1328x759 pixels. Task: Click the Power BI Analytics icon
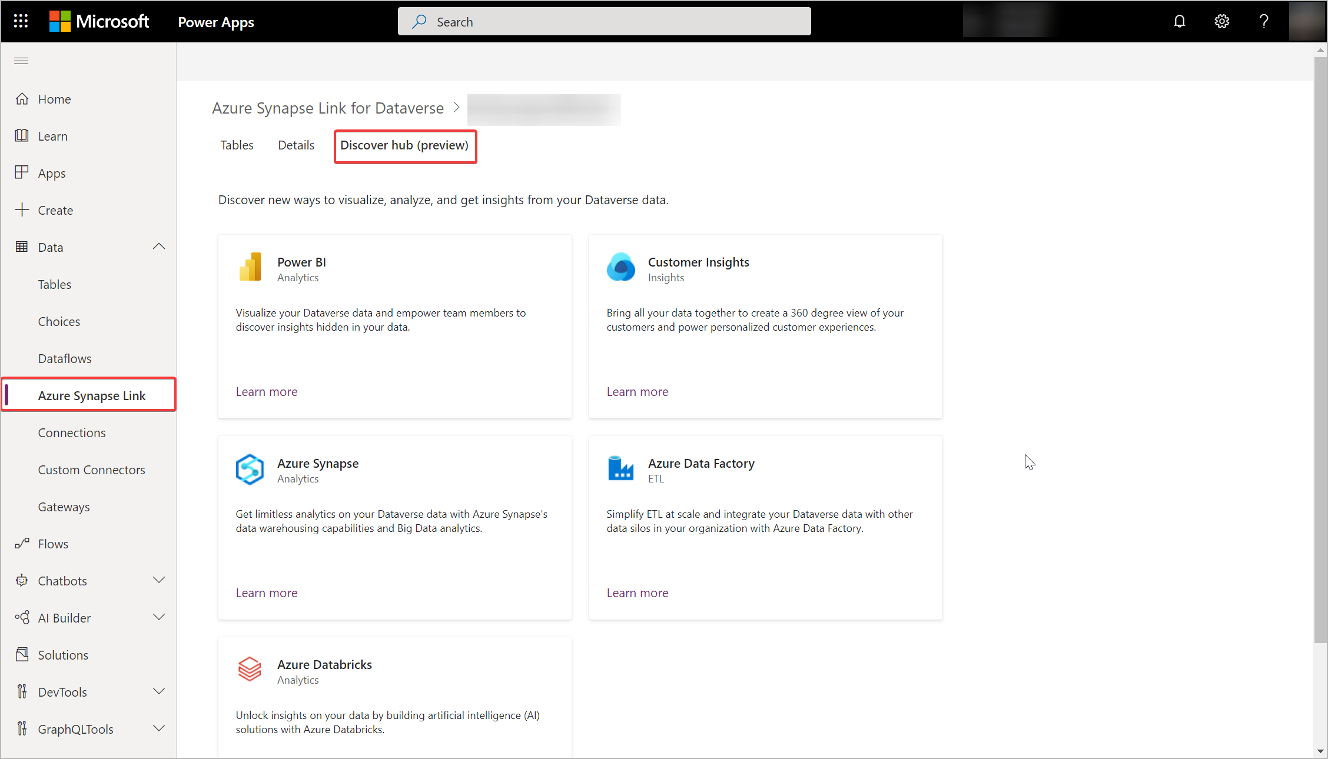251,266
